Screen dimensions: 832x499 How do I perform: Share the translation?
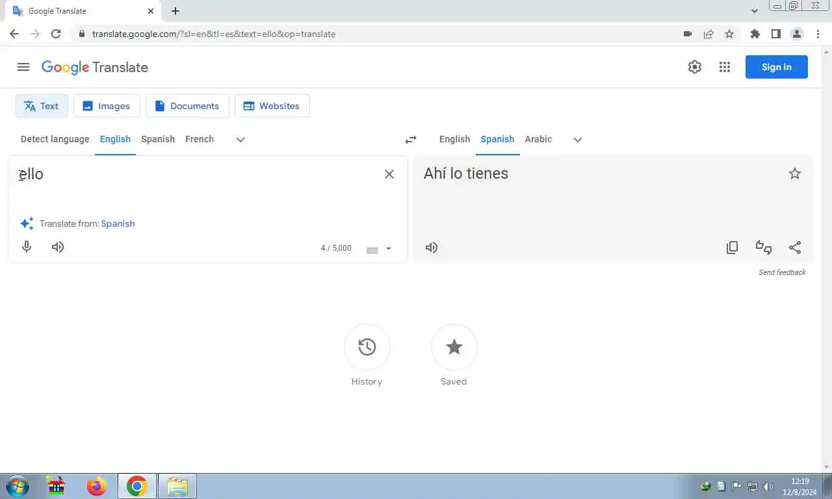tap(795, 248)
